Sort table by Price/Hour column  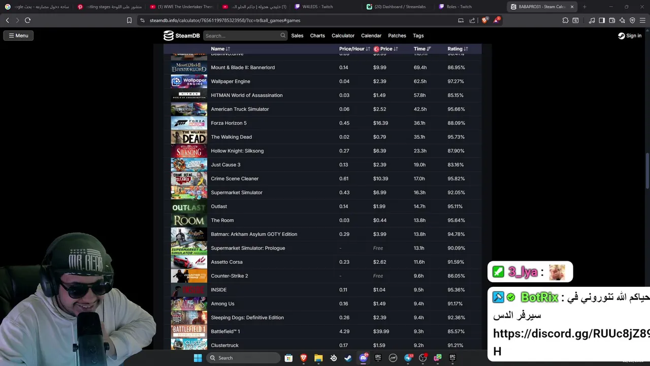[x=354, y=49]
